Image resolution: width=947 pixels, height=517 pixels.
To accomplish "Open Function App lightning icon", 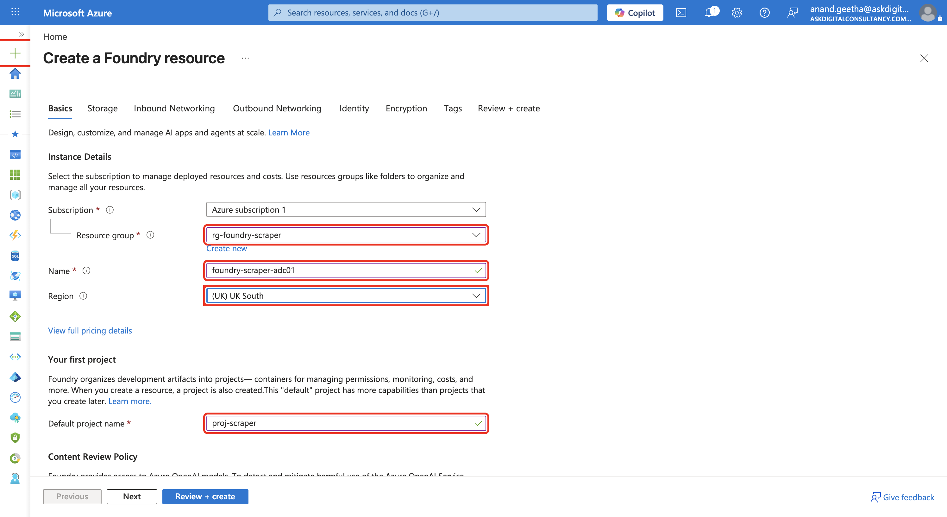I will click(x=15, y=235).
